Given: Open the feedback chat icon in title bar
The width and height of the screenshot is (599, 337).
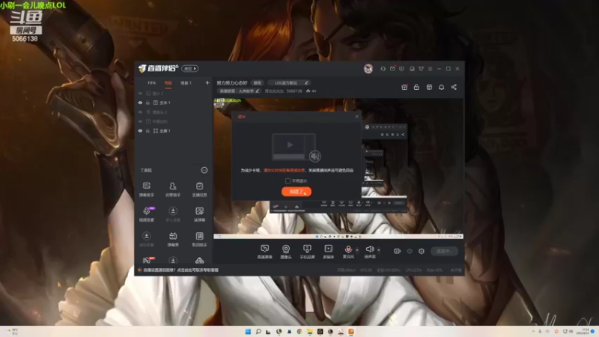Looking at the screenshot, I should pyautogui.click(x=401, y=69).
